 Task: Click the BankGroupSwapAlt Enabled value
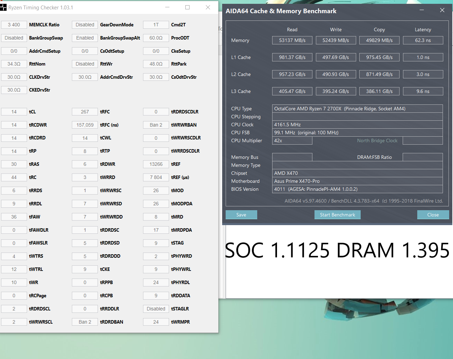click(85, 38)
